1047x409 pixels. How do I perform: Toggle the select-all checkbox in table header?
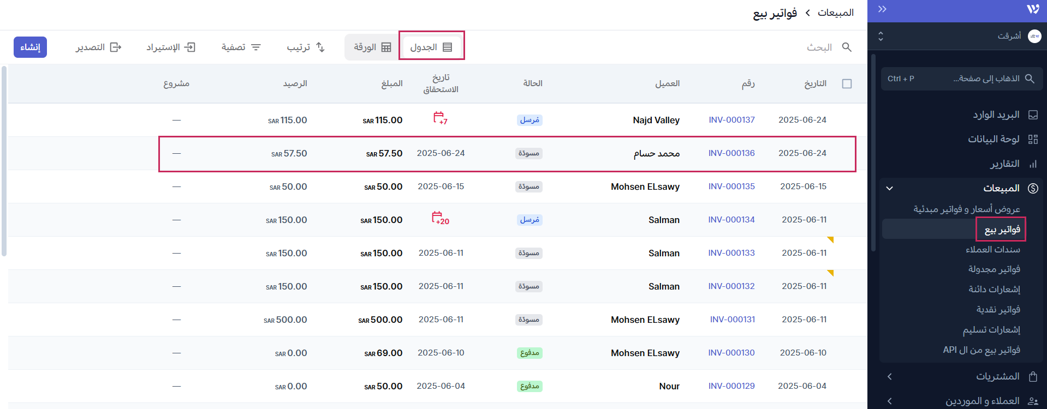pyautogui.click(x=847, y=84)
